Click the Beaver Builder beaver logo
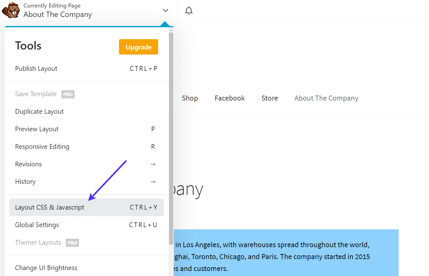 coord(11,11)
